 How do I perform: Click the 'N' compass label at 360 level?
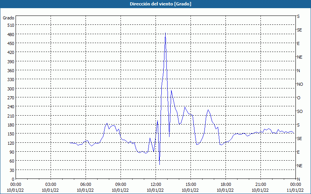click(299, 71)
